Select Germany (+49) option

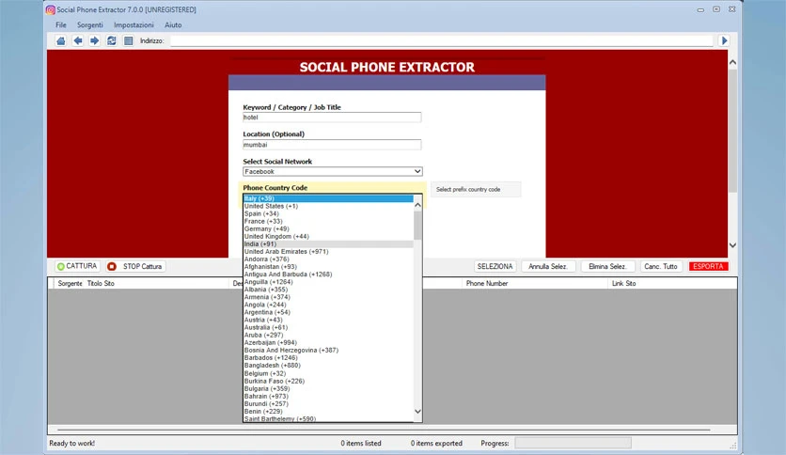328,228
